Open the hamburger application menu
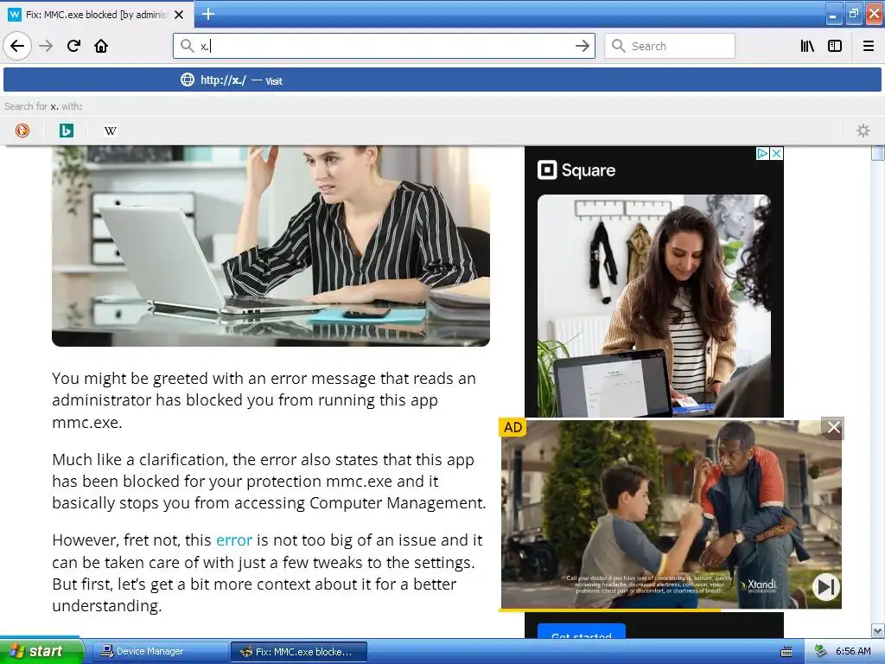Image resolution: width=885 pixels, height=664 pixels. click(x=869, y=46)
